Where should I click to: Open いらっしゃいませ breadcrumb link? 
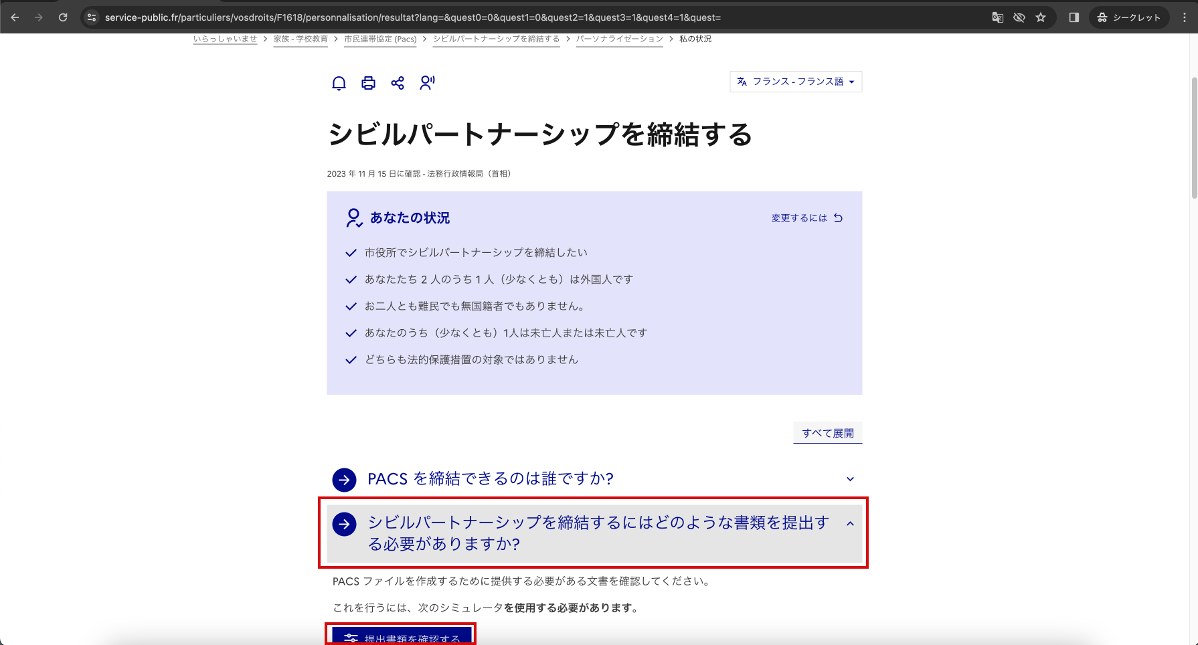point(225,39)
